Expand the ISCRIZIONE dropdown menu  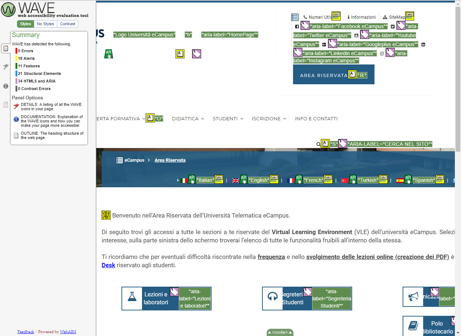(x=269, y=118)
